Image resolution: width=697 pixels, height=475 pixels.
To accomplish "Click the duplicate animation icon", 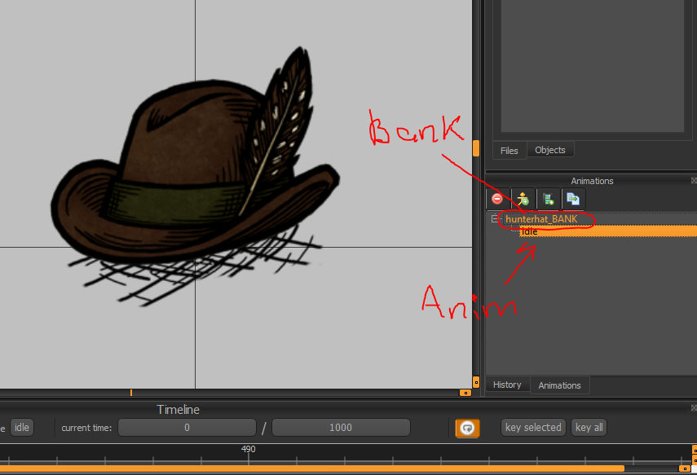I will [x=573, y=199].
